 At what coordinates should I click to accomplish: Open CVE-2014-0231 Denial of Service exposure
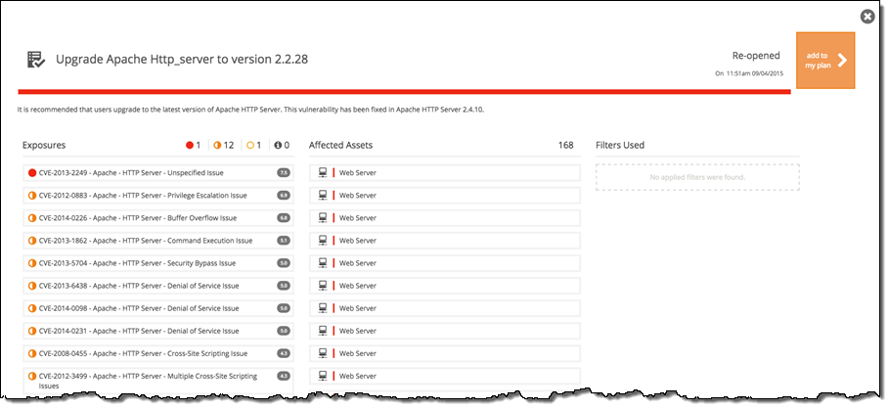[x=157, y=331]
